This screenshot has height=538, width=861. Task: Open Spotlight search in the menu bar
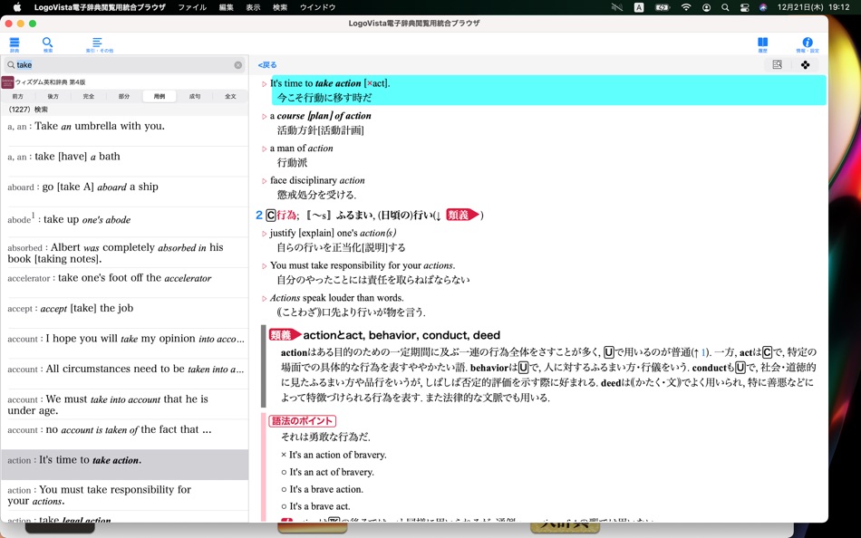click(x=725, y=7)
